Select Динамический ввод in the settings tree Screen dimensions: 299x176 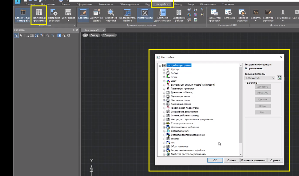(x=181, y=92)
